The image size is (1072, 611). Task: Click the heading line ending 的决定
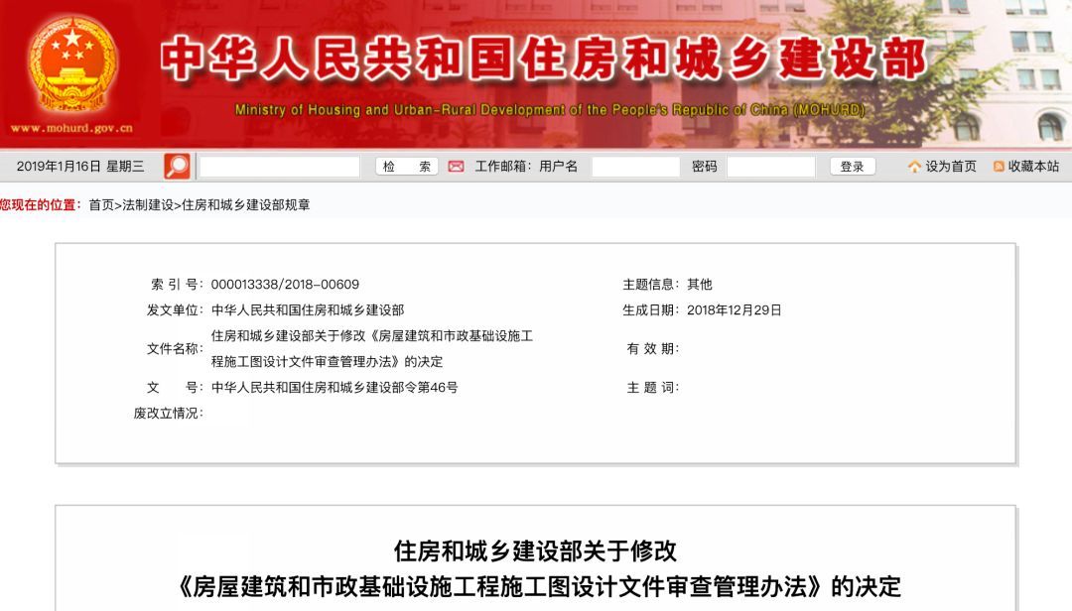coord(539,586)
